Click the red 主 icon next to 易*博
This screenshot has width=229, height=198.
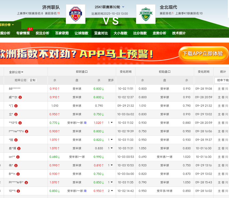19,148
